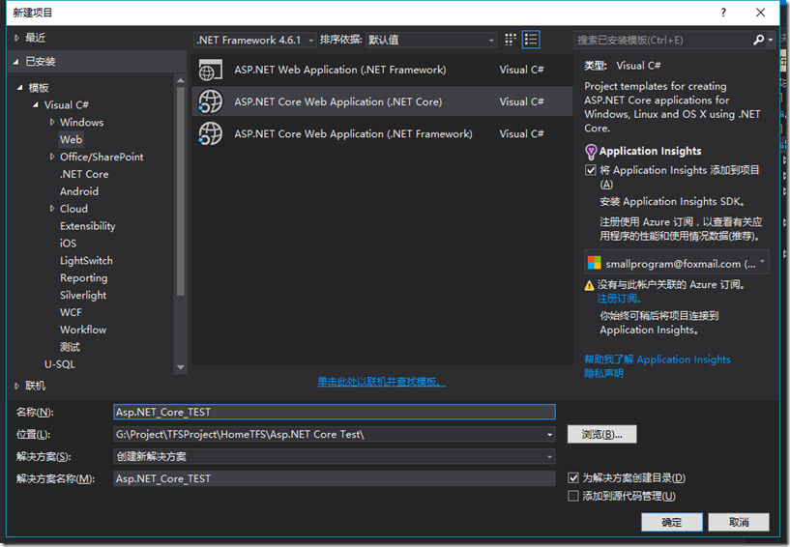790x547 pixels.
Task: Click the 取消 (Cancel) button
Action: [x=739, y=522]
